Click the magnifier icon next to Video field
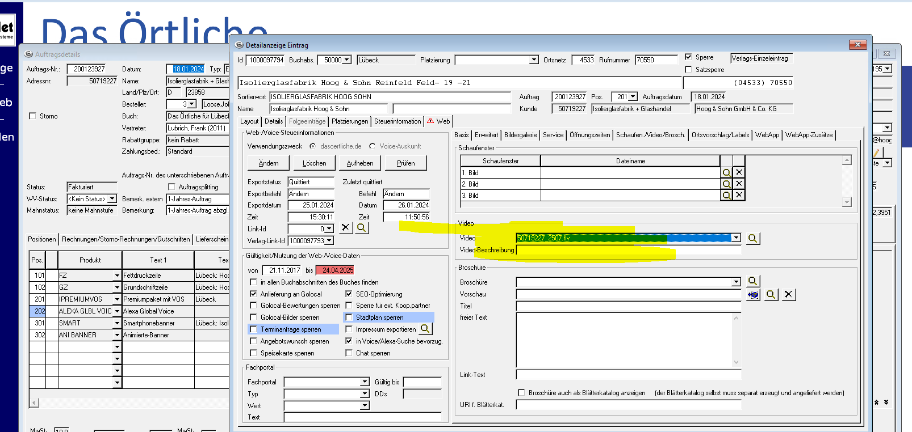Viewport: 912px width, 432px height. pos(752,238)
